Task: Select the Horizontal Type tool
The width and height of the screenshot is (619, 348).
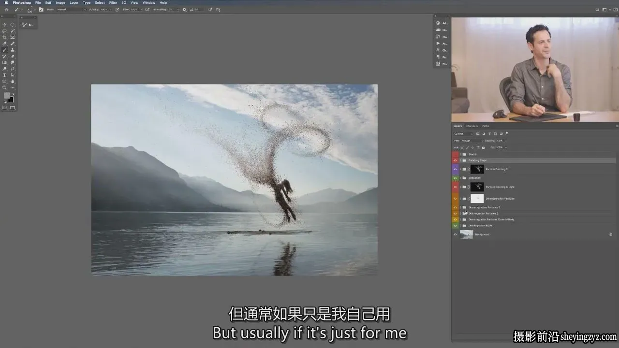Action: pos(5,75)
